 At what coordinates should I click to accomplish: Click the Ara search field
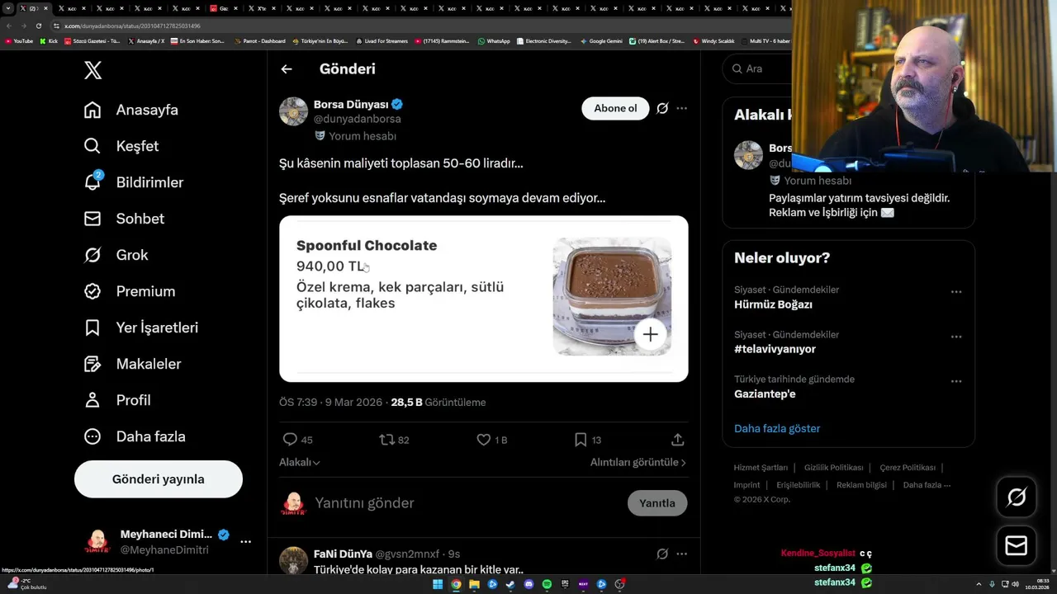(x=758, y=69)
